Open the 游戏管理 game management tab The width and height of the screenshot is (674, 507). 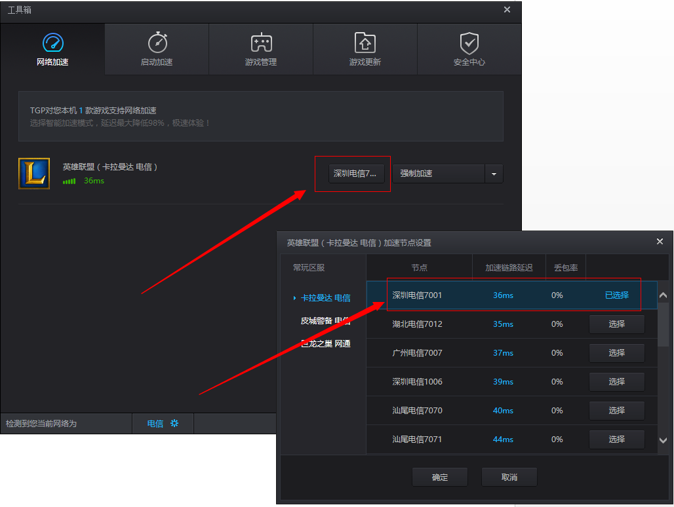tap(261, 49)
